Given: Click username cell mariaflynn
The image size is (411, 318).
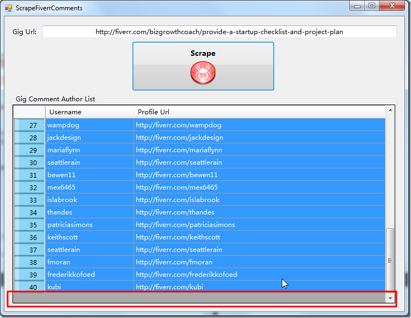Looking at the screenshot, I should tap(90, 150).
